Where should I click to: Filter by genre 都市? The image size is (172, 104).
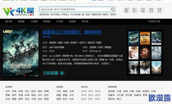click(x=14, y=95)
